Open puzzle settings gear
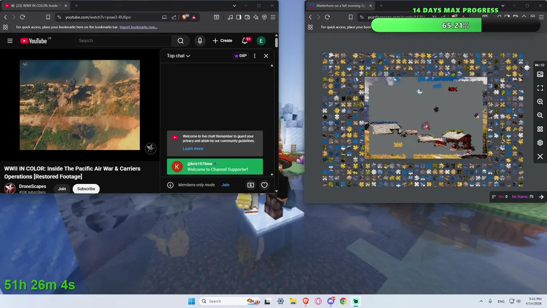Screen dimensions: 547x308 click(540, 143)
